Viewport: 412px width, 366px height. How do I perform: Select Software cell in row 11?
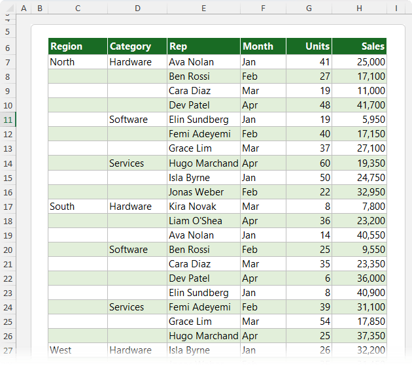click(137, 120)
